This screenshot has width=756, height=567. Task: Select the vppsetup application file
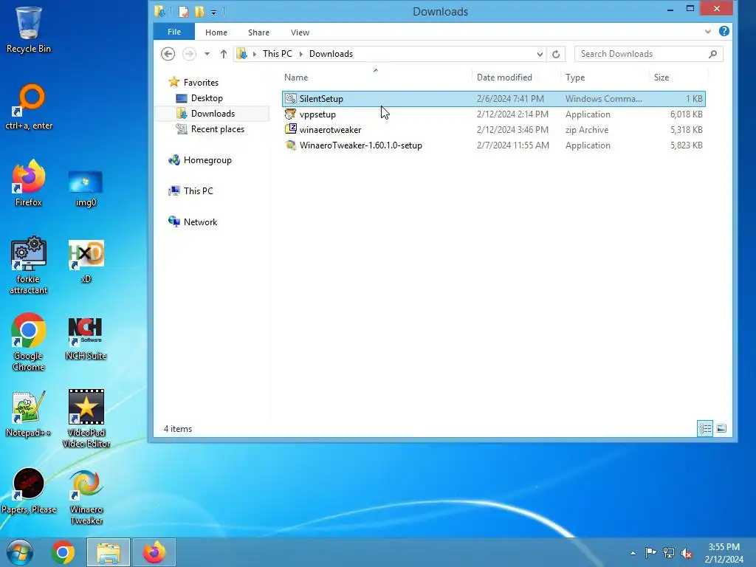point(494,114)
